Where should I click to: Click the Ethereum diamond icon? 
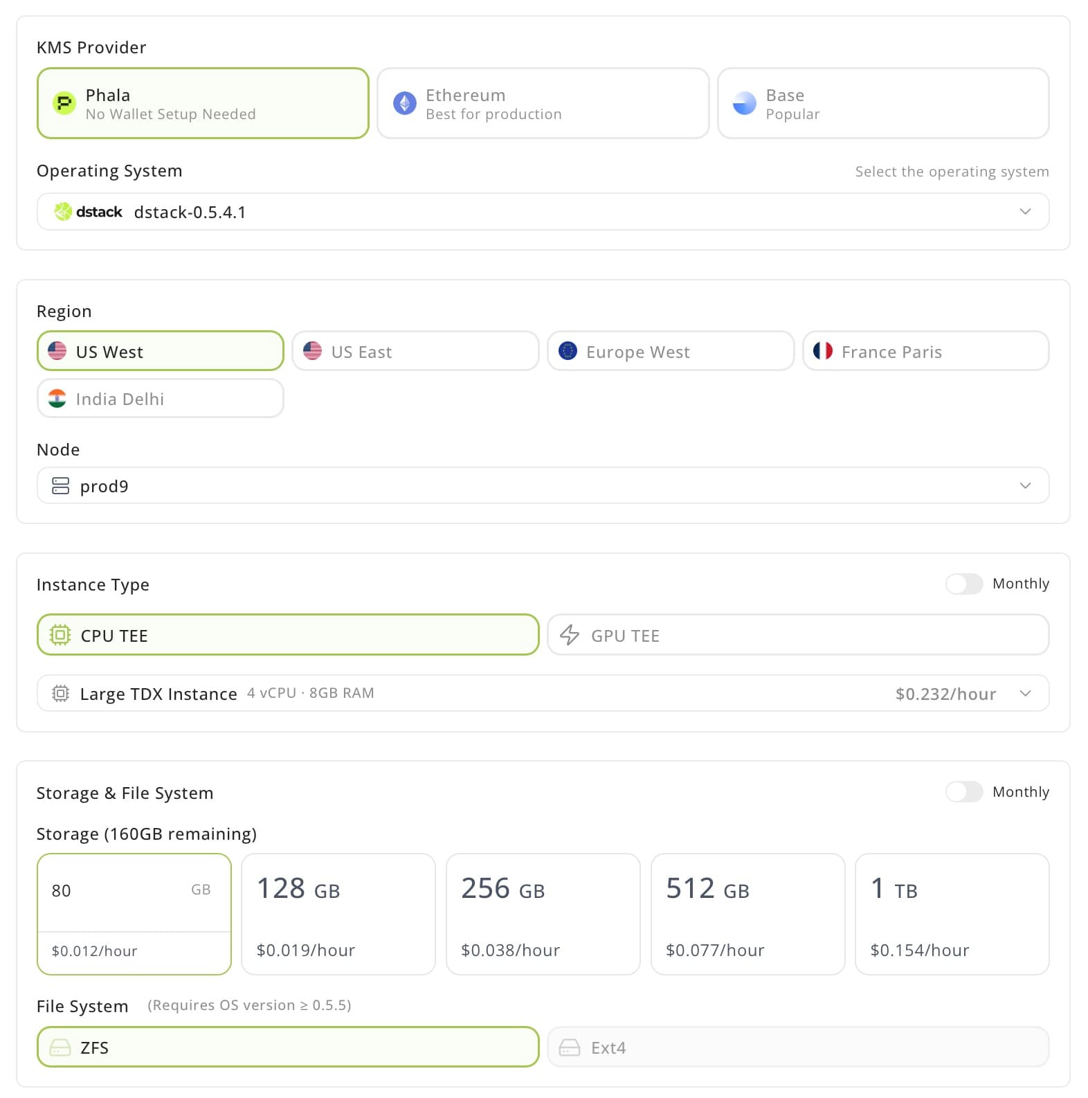(404, 104)
